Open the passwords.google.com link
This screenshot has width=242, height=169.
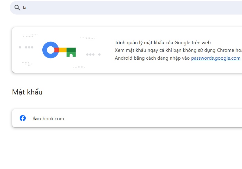[216, 58]
